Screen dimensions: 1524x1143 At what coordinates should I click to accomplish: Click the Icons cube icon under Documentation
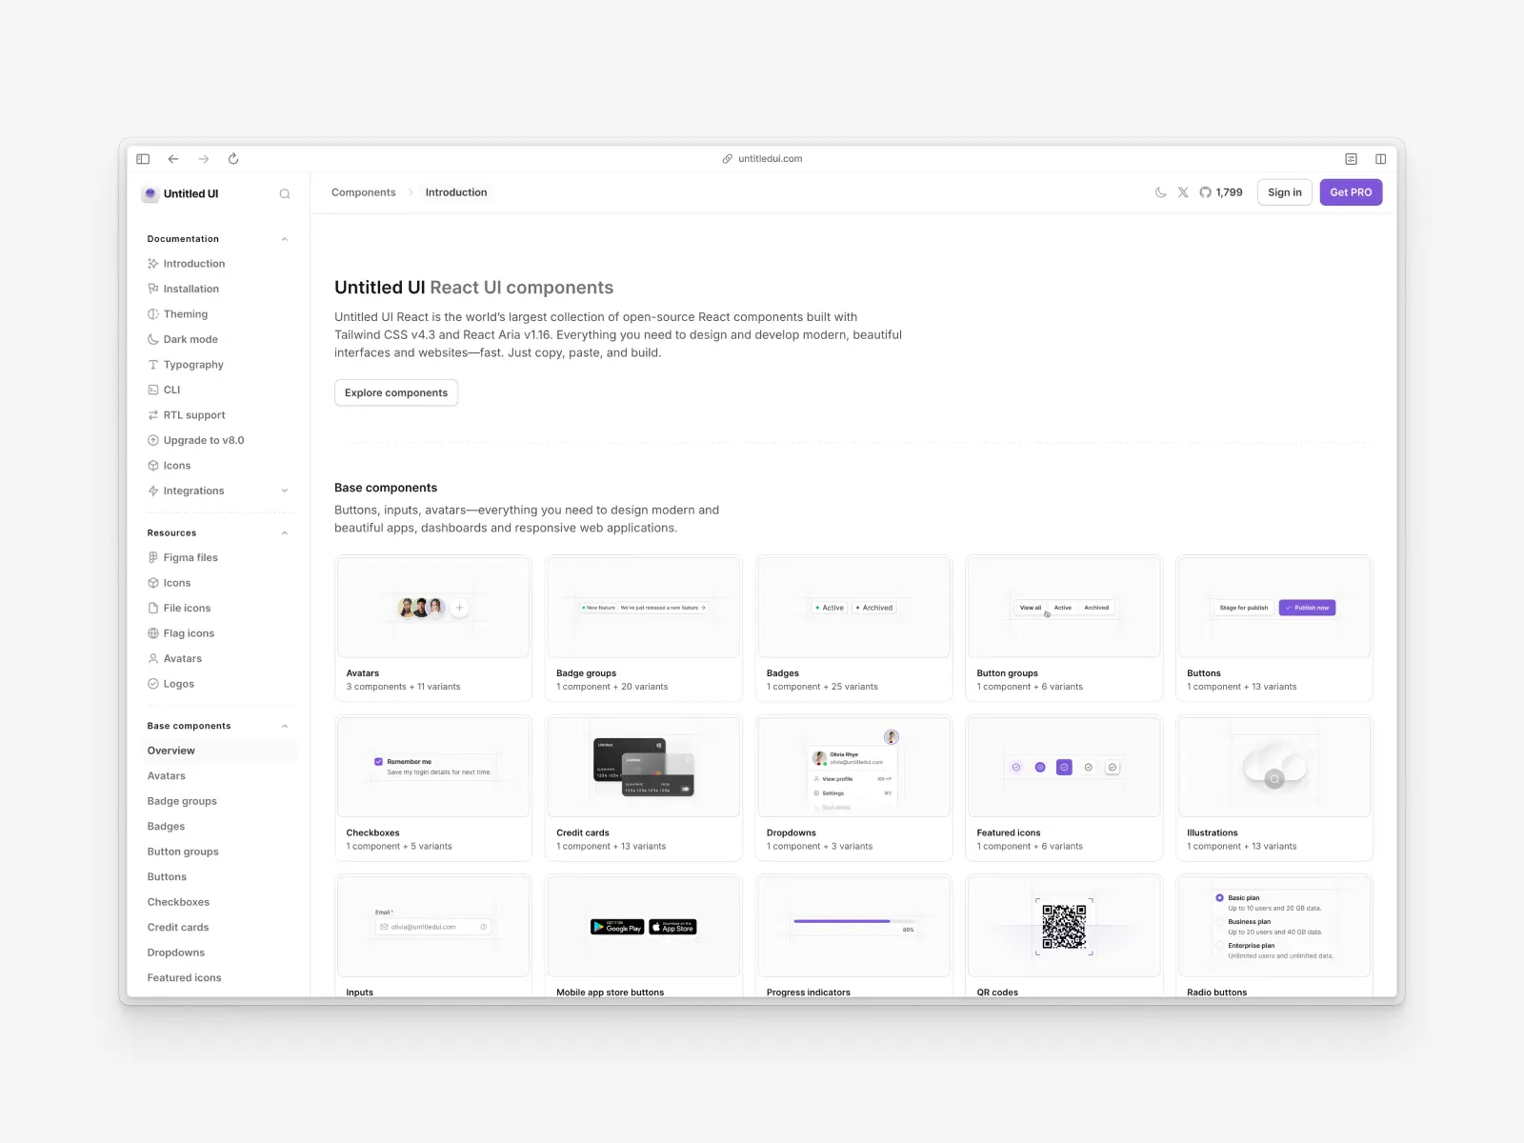[x=153, y=466]
